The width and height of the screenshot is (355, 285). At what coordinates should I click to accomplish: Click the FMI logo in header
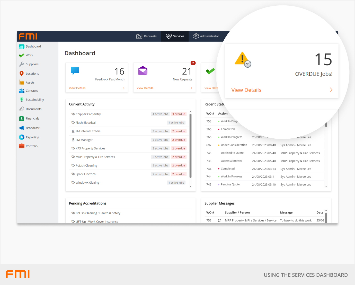[28, 36]
